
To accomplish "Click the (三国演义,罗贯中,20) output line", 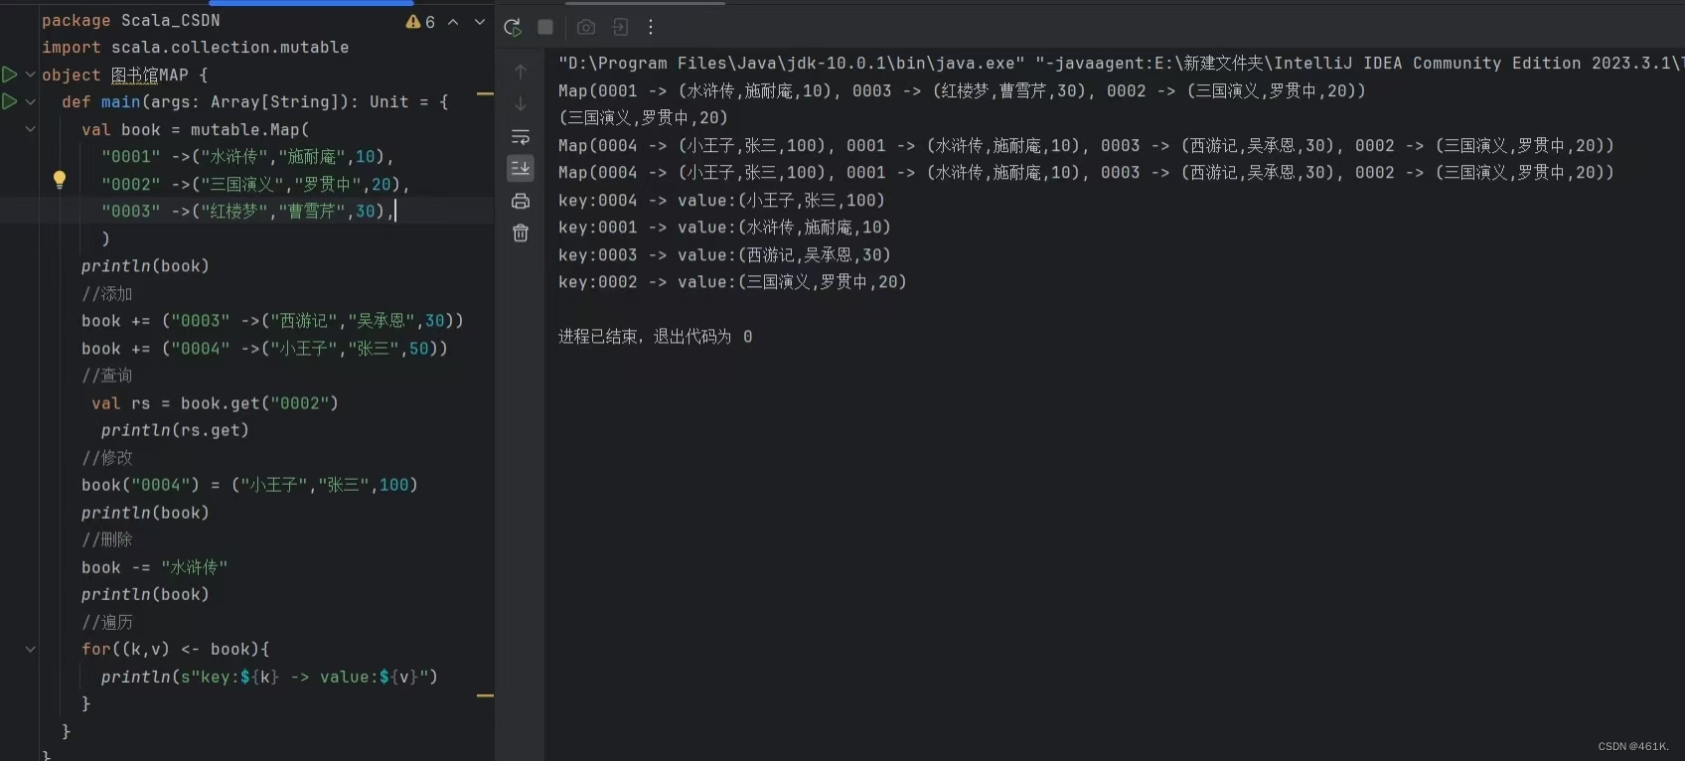I will pos(643,117).
